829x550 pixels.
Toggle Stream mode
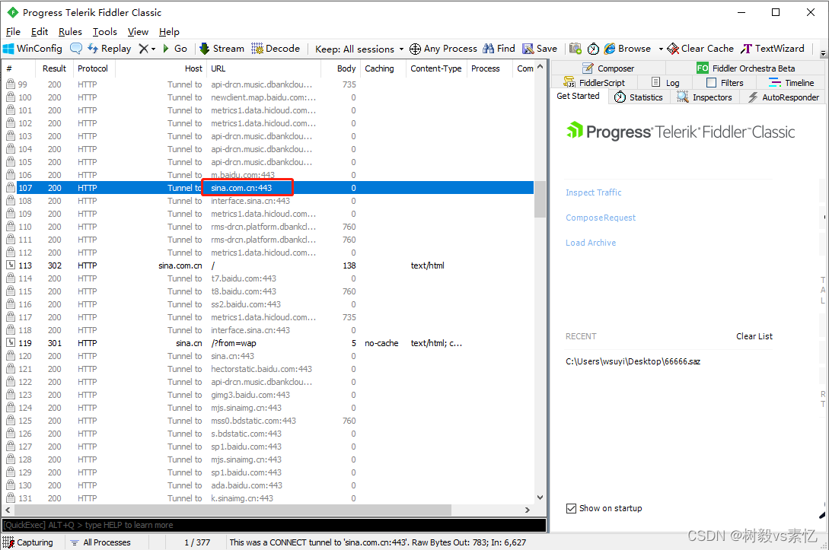coord(222,49)
